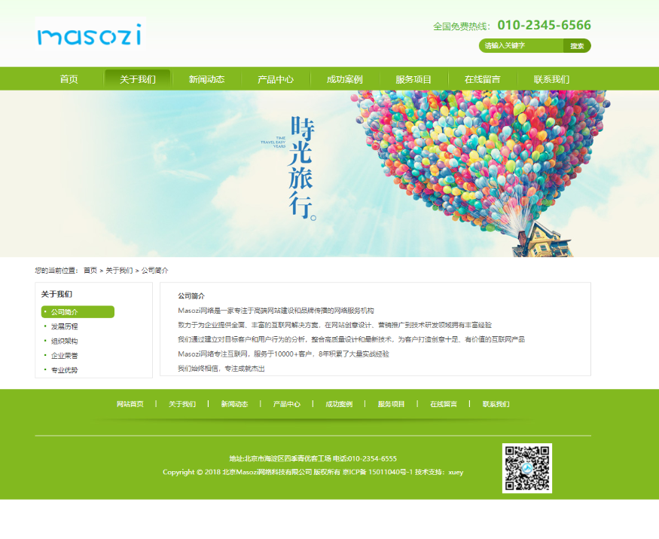Open 首页 in the main navigation
Image resolution: width=659 pixels, height=539 pixels.
click(69, 79)
